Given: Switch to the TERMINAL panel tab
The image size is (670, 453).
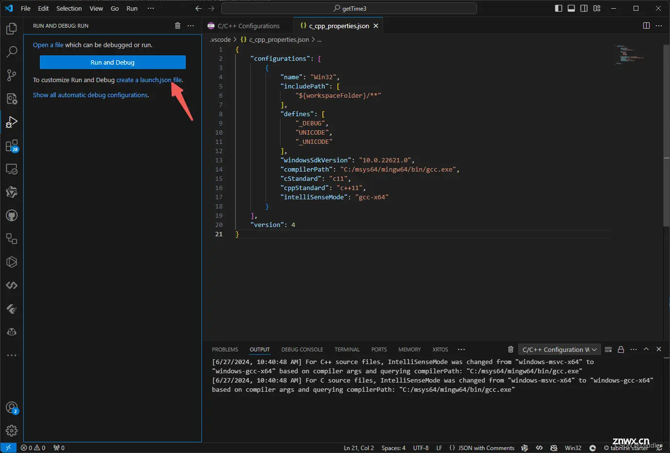Looking at the screenshot, I should click(x=347, y=349).
